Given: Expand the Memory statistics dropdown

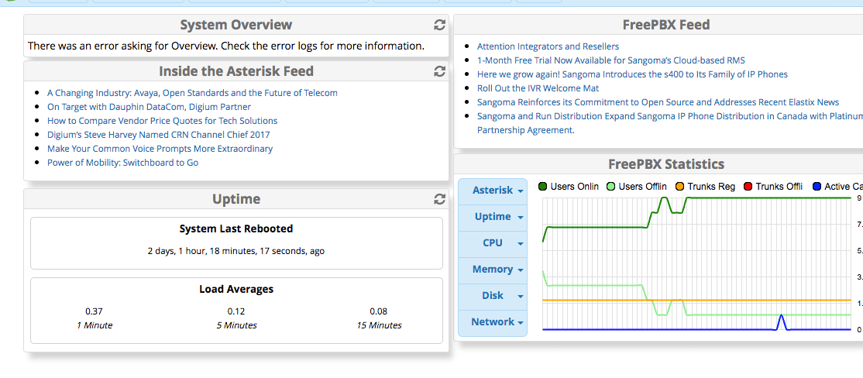Looking at the screenshot, I should [493, 269].
